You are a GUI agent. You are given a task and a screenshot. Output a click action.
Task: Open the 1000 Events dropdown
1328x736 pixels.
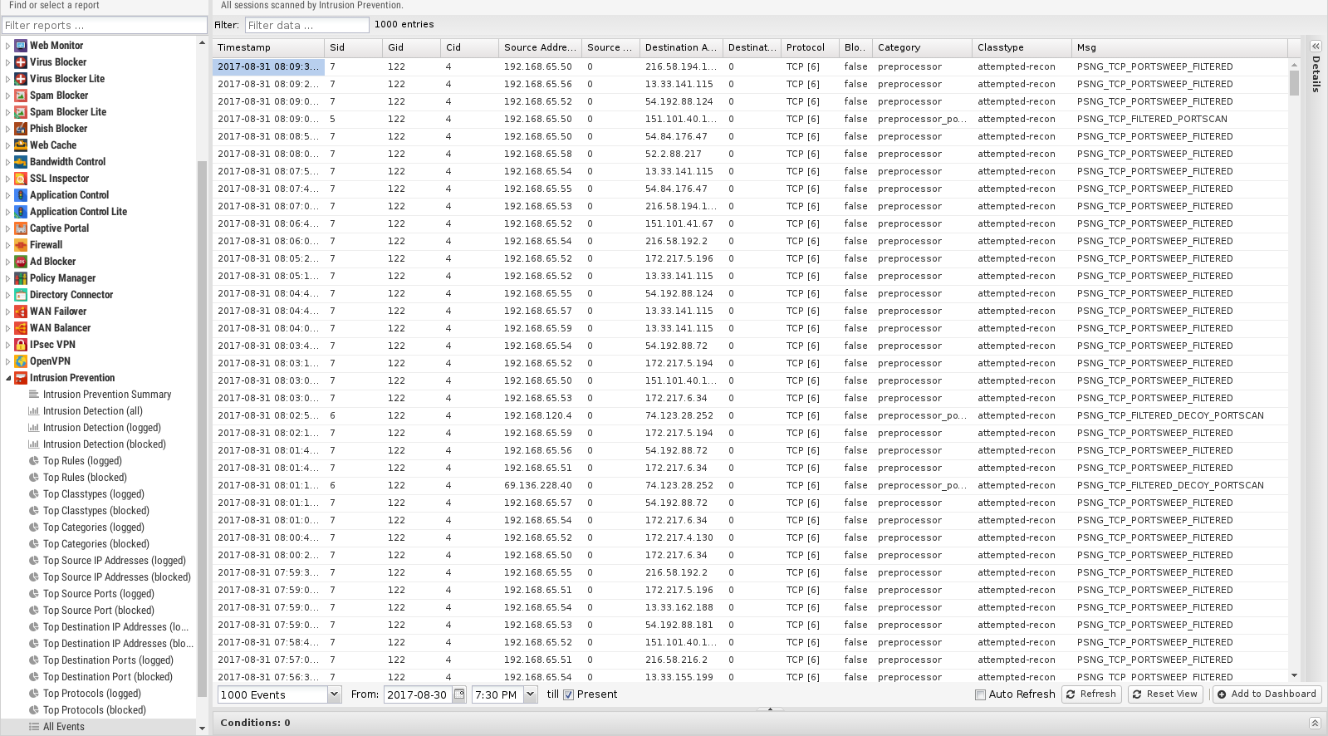(334, 694)
